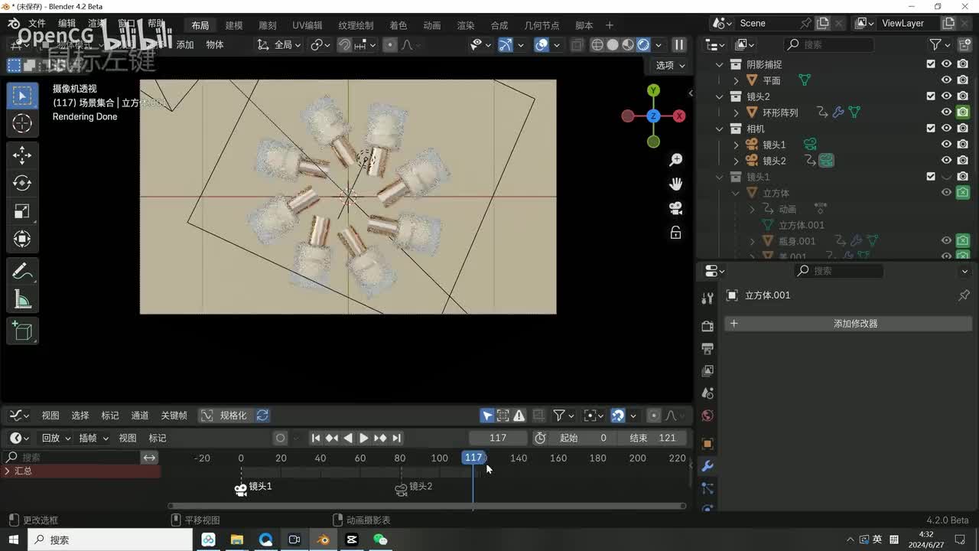
Task: Click the 添加修改器 button
Action: point(848,324)
